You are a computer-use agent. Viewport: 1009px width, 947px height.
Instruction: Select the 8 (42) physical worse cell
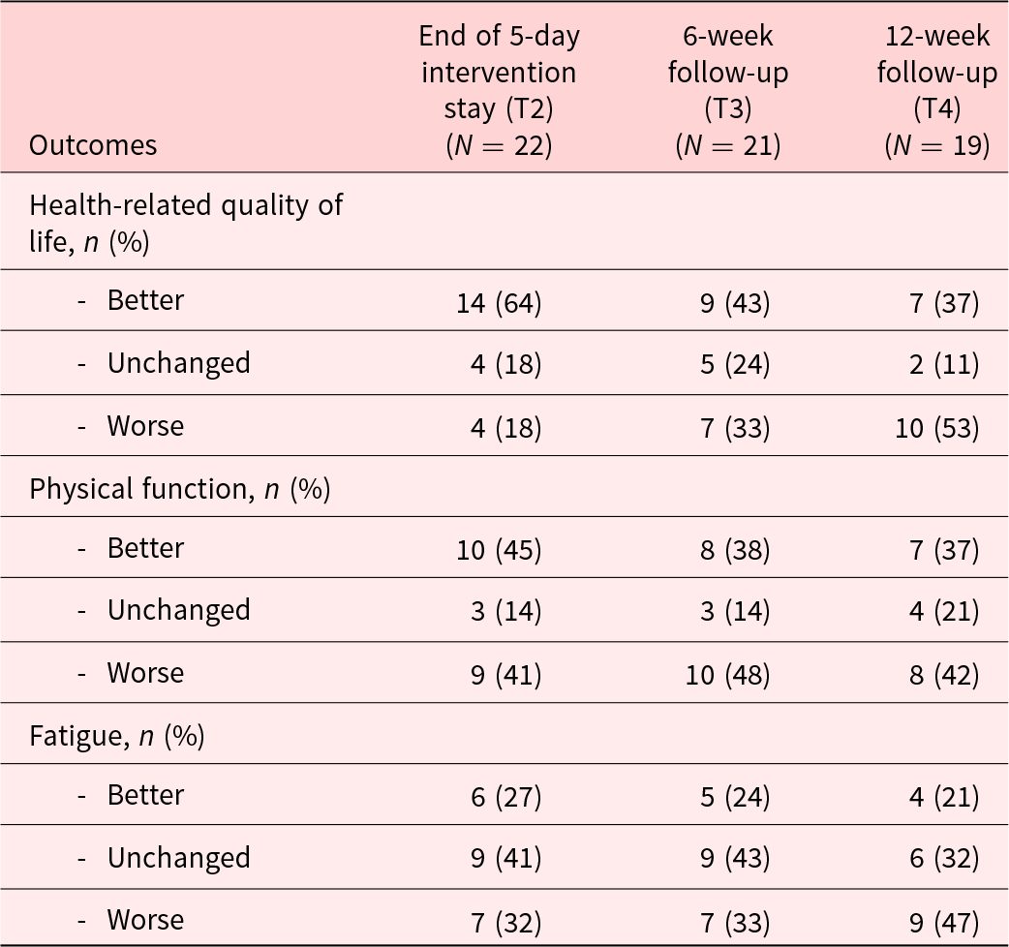944,675
